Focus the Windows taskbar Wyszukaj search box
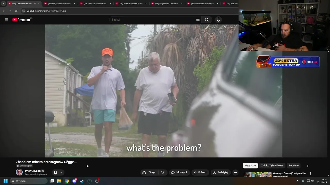 point(29,181)
